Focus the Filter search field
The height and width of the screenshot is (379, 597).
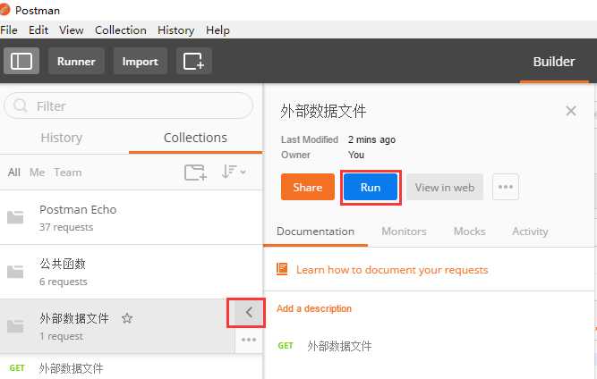pyautogui.click(x=128, y=105)
